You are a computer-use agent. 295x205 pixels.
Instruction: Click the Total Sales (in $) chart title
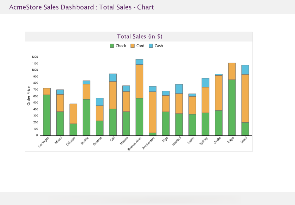tap(139, 37)
